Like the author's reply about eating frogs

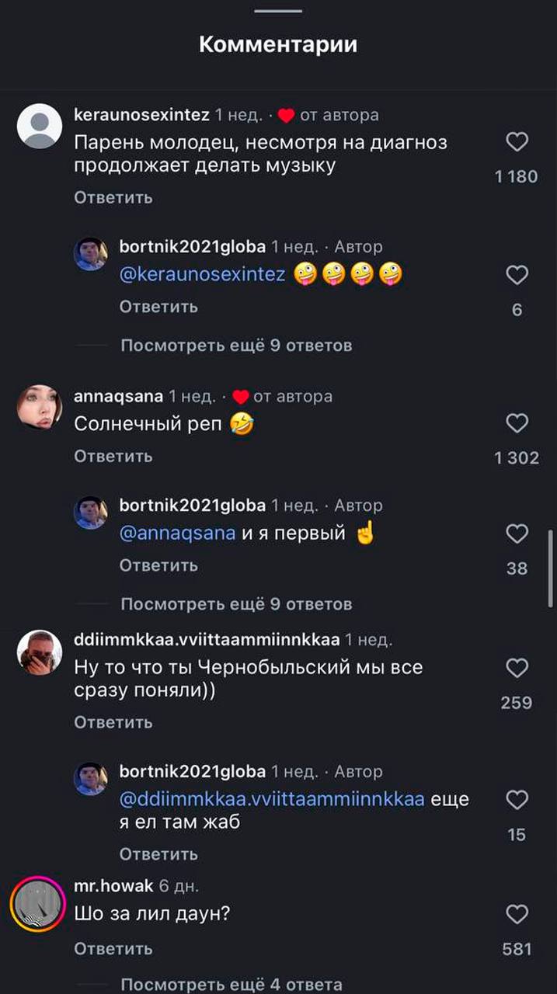click(x=517, y=801)
